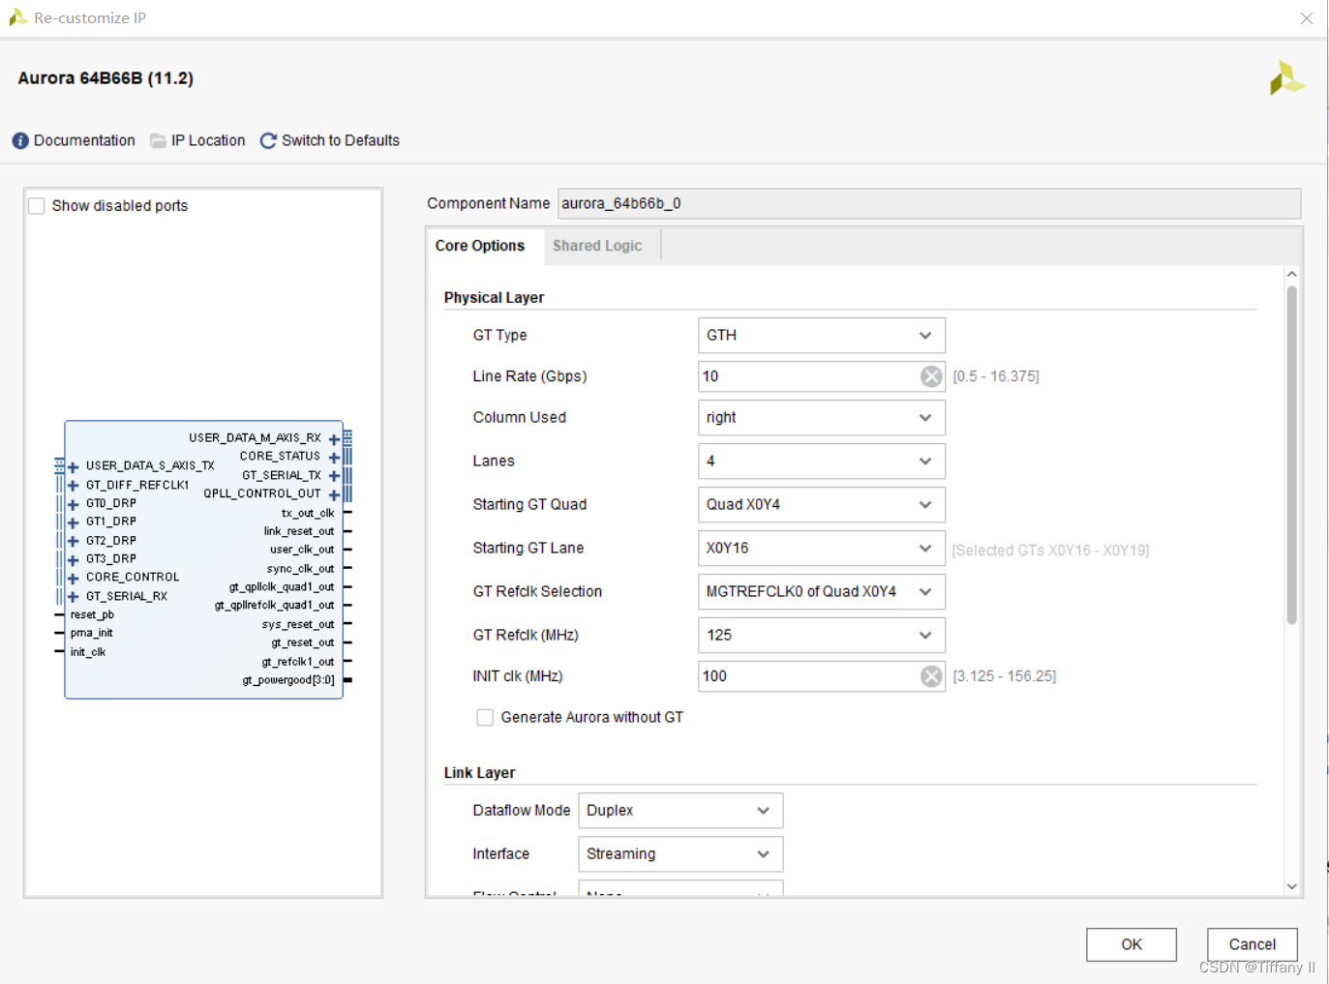Screen dimensions: 1329x984
Task: Click the Line Rate (Gbps) input field
Action: [821, 376]
